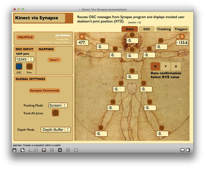The image size is (205, 169).
Task: Click the Synapse Commands button
Action: pyautogui.click(x=45, y=90)
